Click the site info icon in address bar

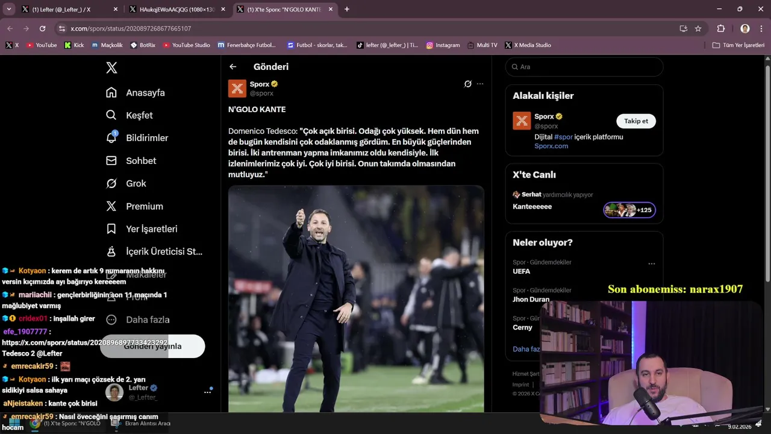coord(61,28)
